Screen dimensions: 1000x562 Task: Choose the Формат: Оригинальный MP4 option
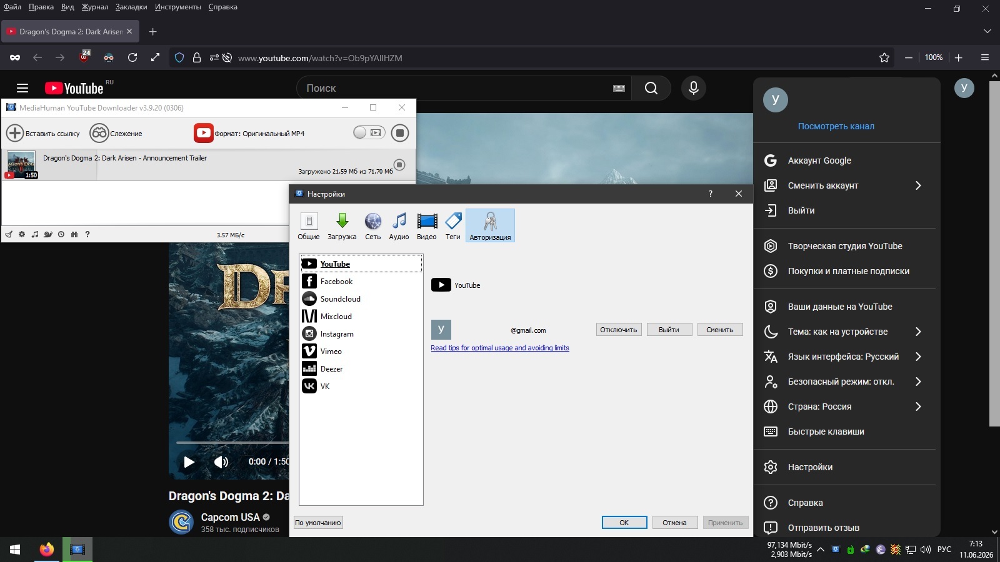click(249, 133)
